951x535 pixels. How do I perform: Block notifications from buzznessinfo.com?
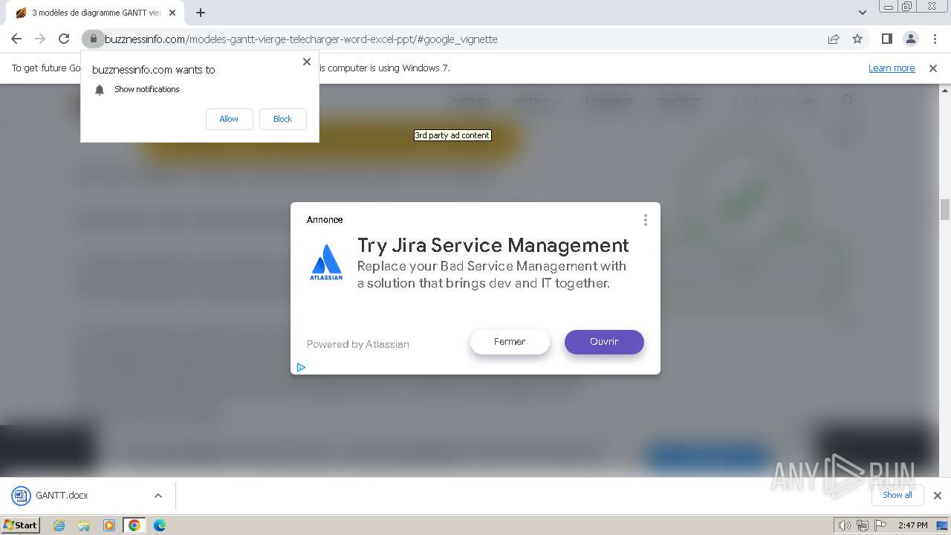[283, 119]
